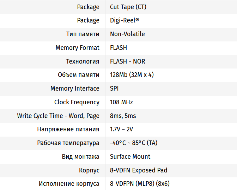The image size is (237, 190).
Task: Click the Non-Volatile memory type value
Action: tap(127, 34)
